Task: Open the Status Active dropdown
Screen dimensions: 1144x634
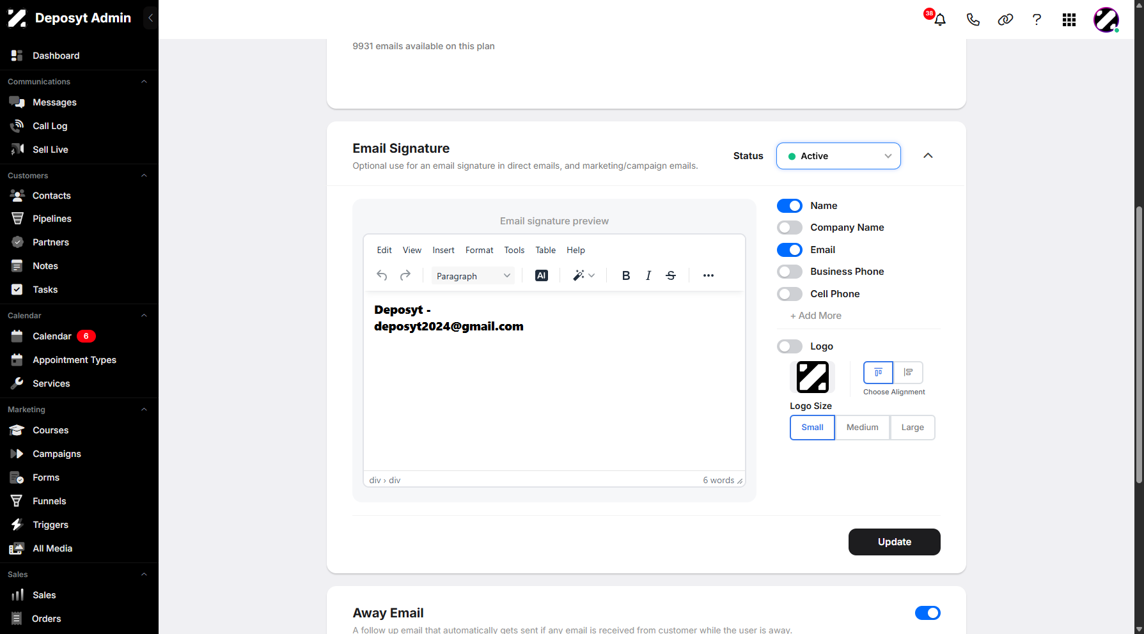Action: point(838,156)
